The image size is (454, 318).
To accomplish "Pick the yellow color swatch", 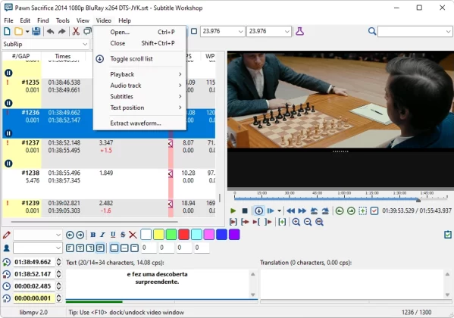I will 158,235.
